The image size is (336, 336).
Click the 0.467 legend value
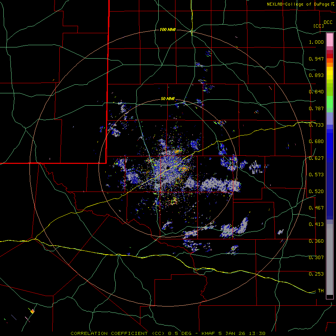316,208
